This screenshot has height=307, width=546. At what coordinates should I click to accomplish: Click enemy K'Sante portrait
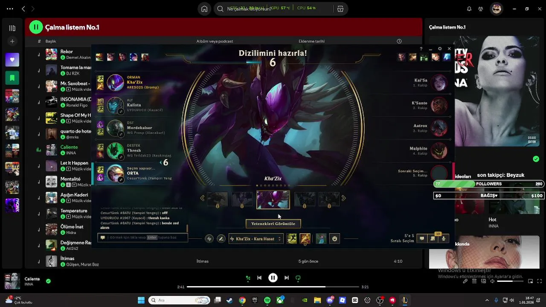coord(439,105)
